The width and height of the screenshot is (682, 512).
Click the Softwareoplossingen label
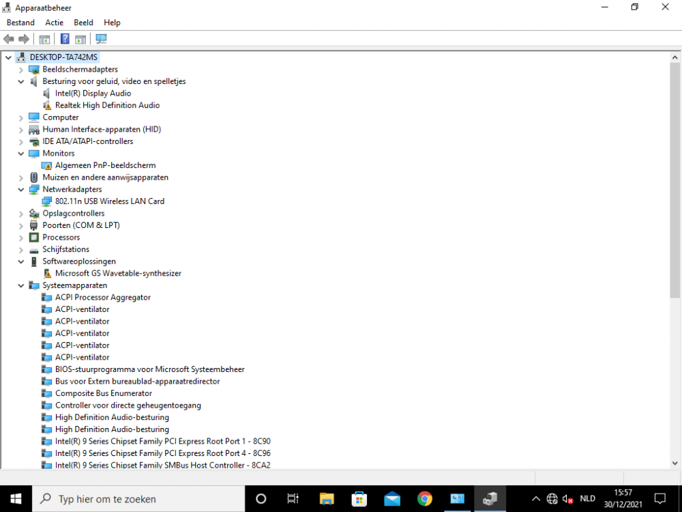[79, 261]
